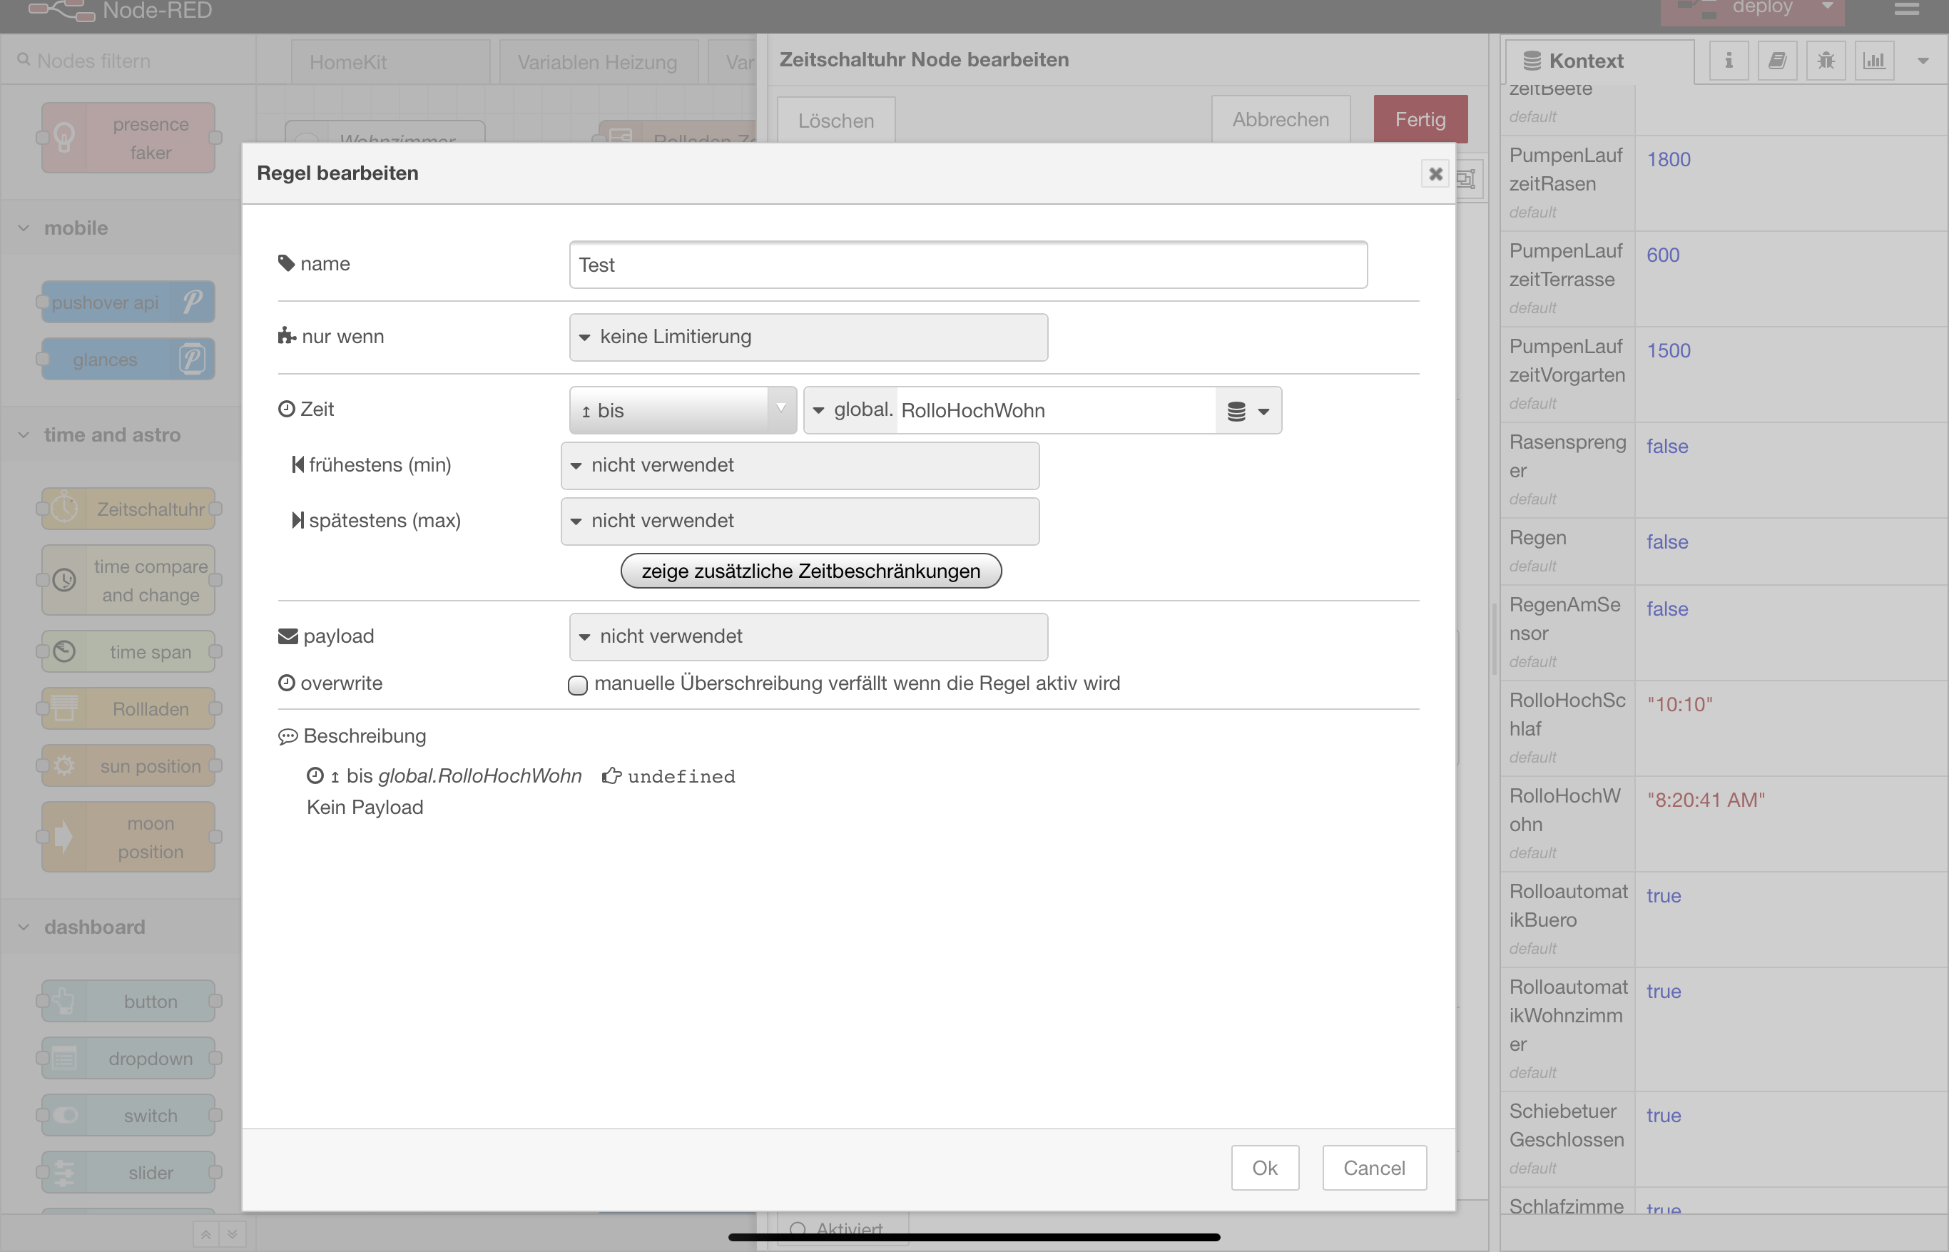The height and width of the screenshot is (1252, 1949).
Task: Toggle the Aktiviert radio button
Action: click(x=798, y=1229)
